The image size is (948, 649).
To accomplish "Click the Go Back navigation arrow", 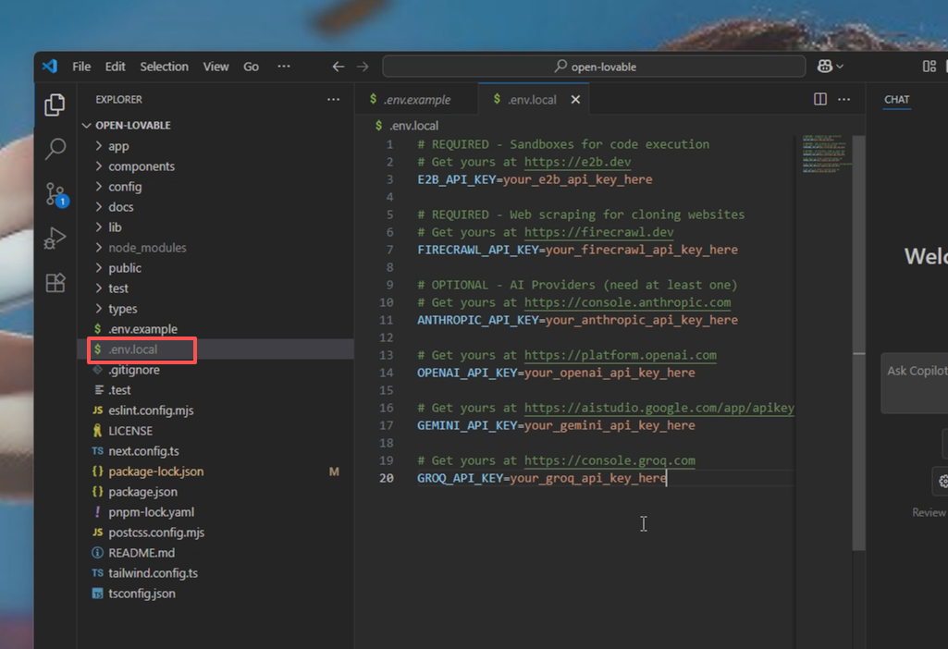I will [339, 66].
